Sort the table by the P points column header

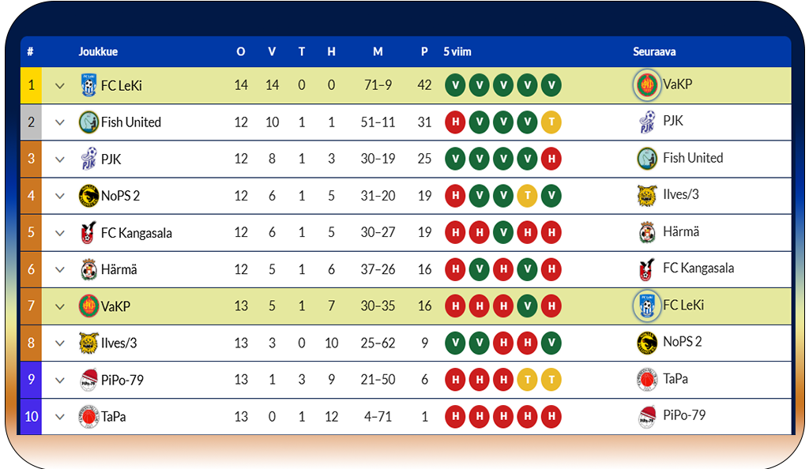click(424, 51)
